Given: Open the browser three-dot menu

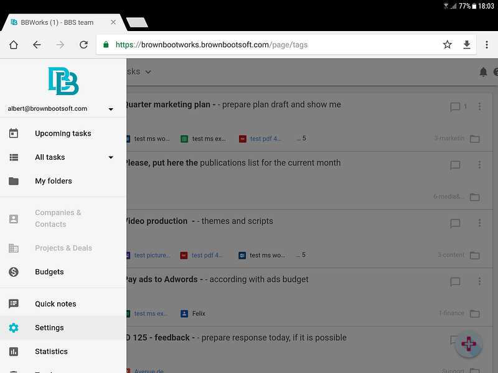Looking at the screenshot, I should (487, 45).
